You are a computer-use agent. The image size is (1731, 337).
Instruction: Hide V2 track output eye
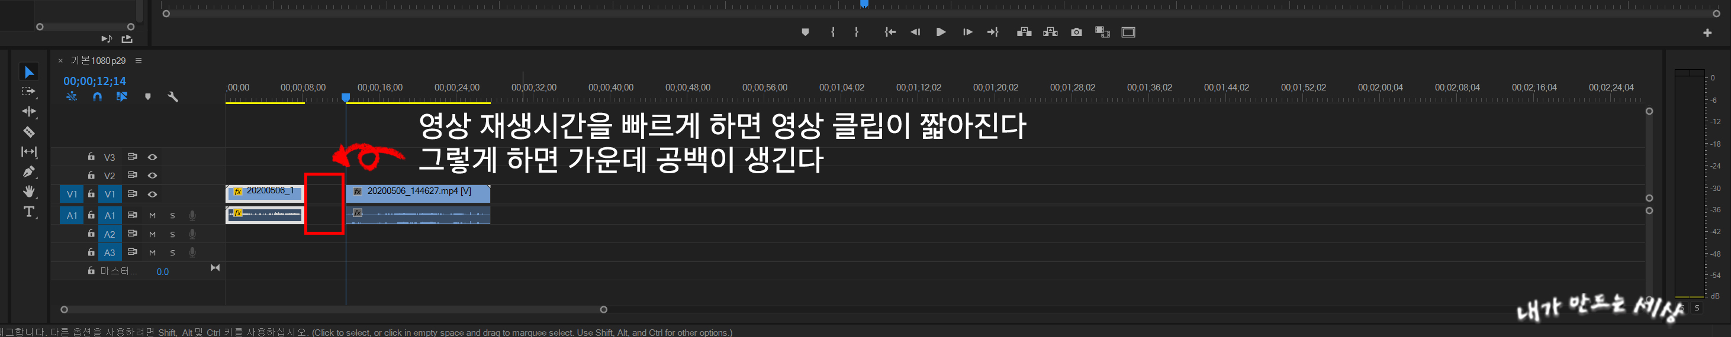(153, 175)
